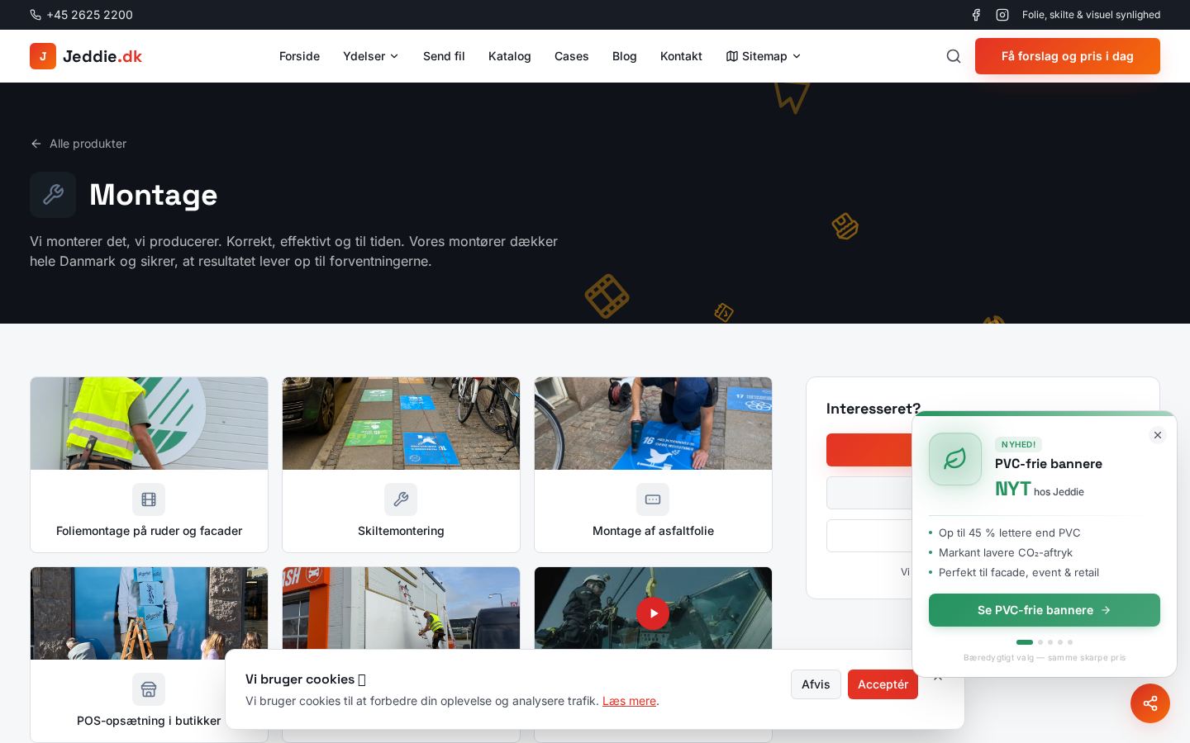The width and height of the screenshot is (1190, 743).
Task: Open the Send fil menu item
Action: coord(444,56)
